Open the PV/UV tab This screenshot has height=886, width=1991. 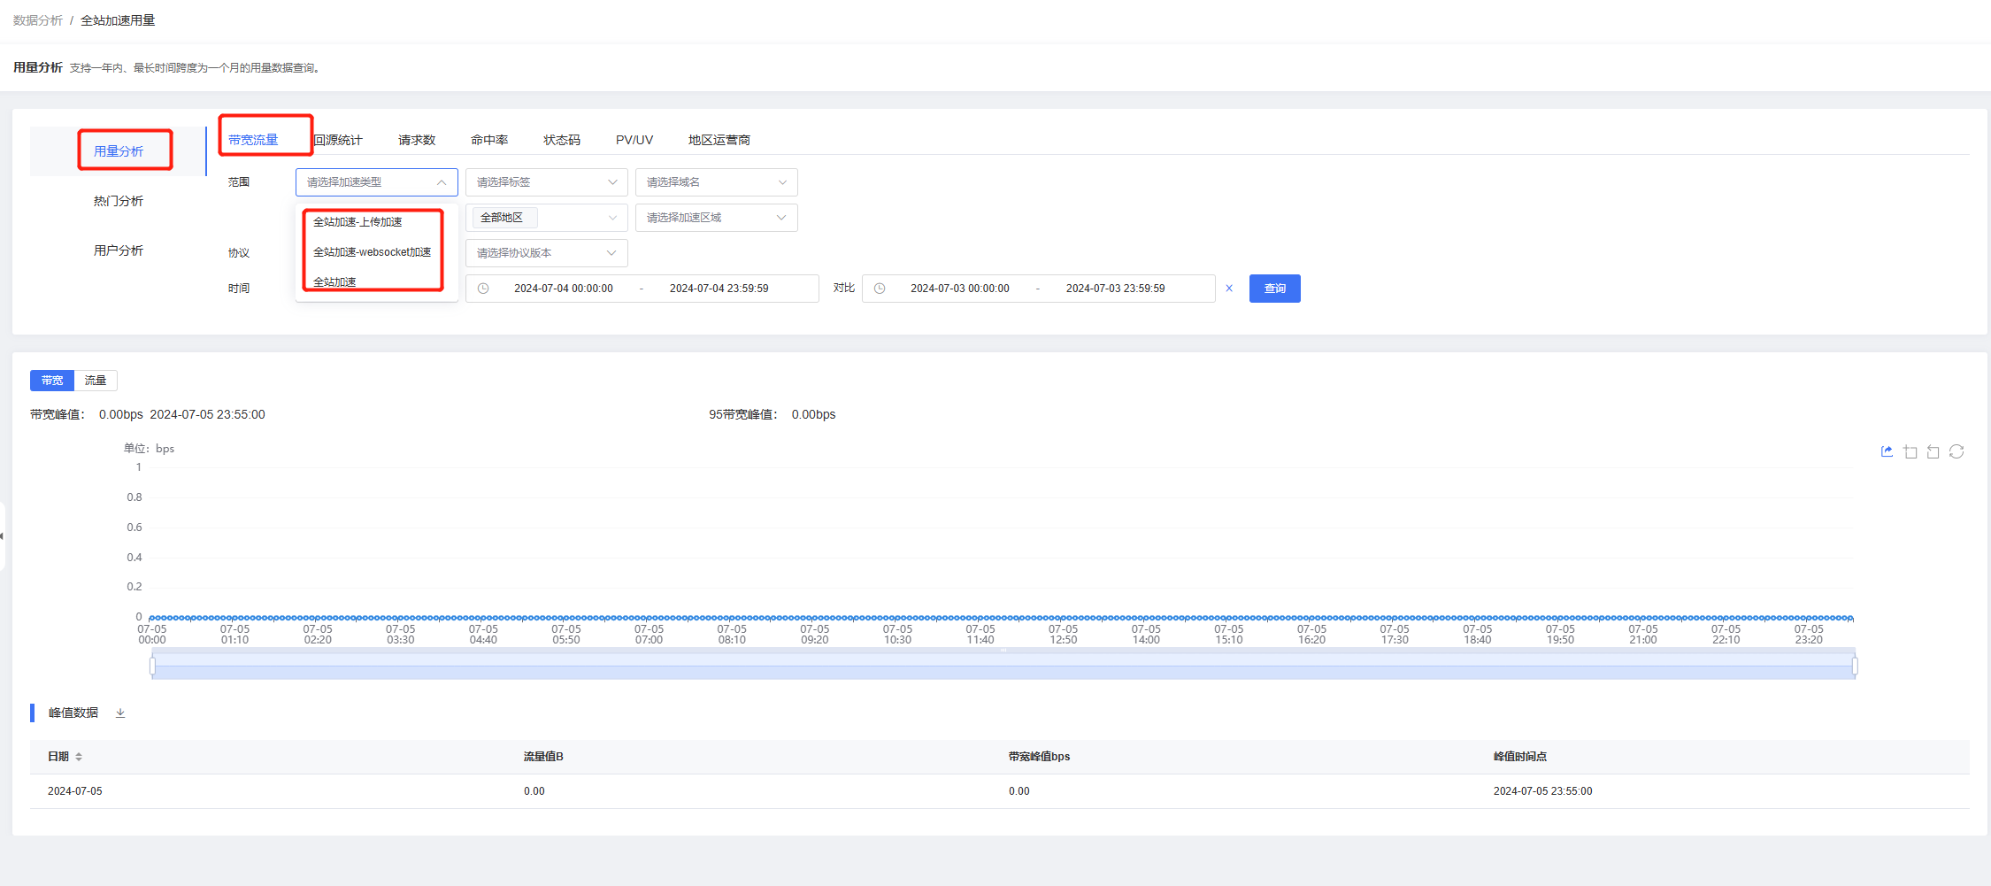[x=634, y=140]
